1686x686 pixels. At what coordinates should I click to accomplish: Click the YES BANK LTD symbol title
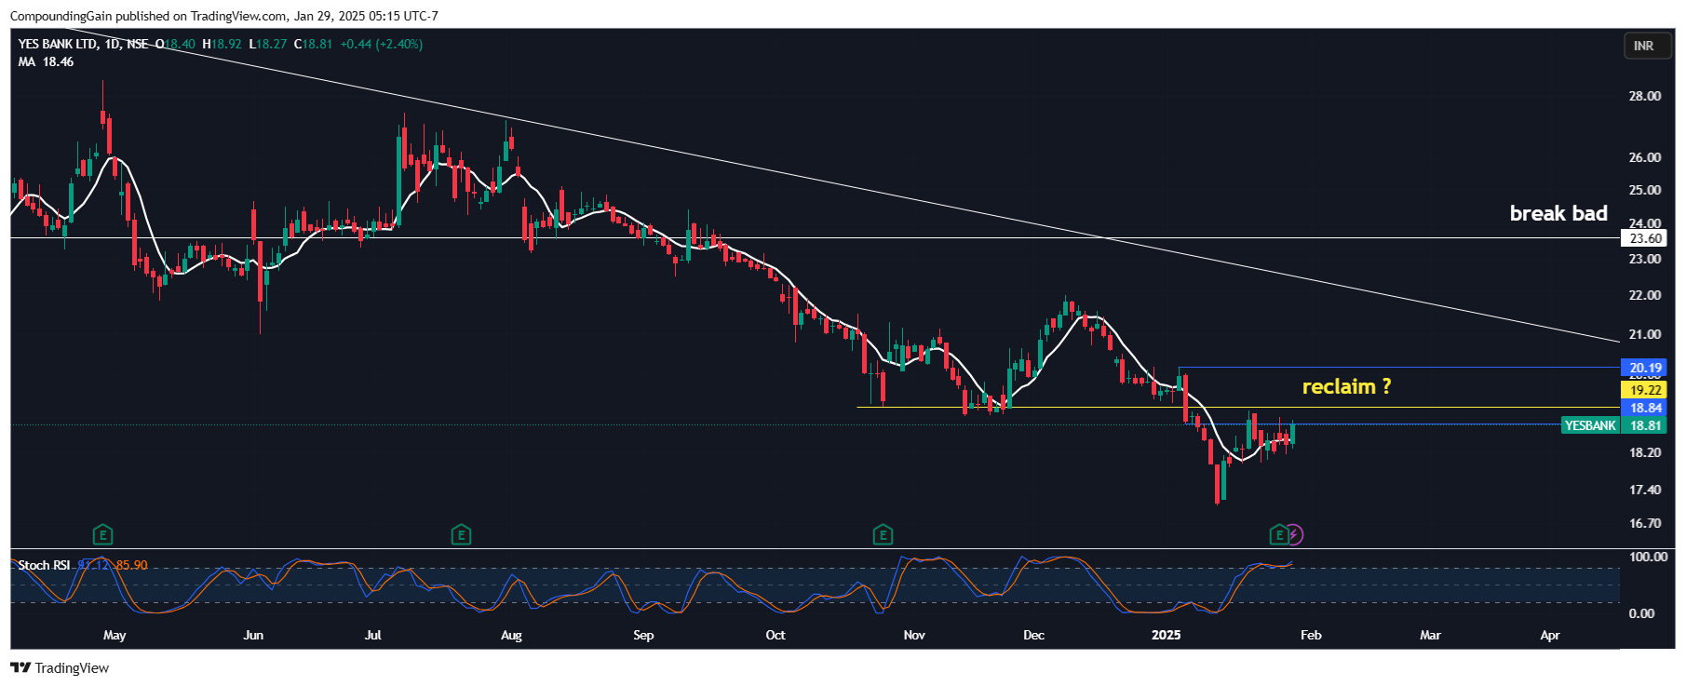coord(57,44)
